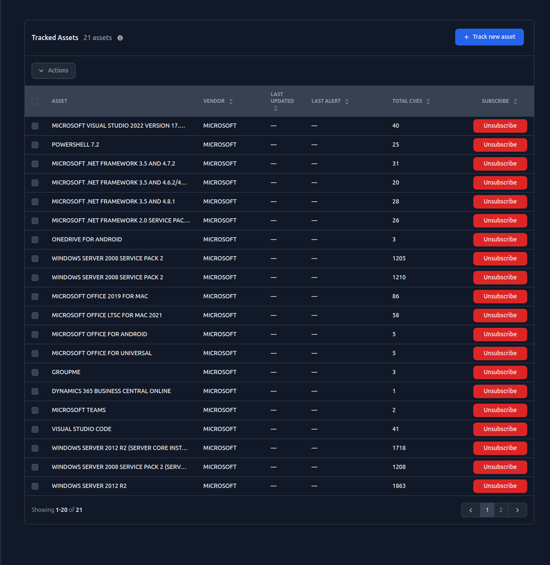Viewport: 550px width, 565px height.
Task: Go to previous page arrow
Action: pyautogui.click(x=471, y=510)
